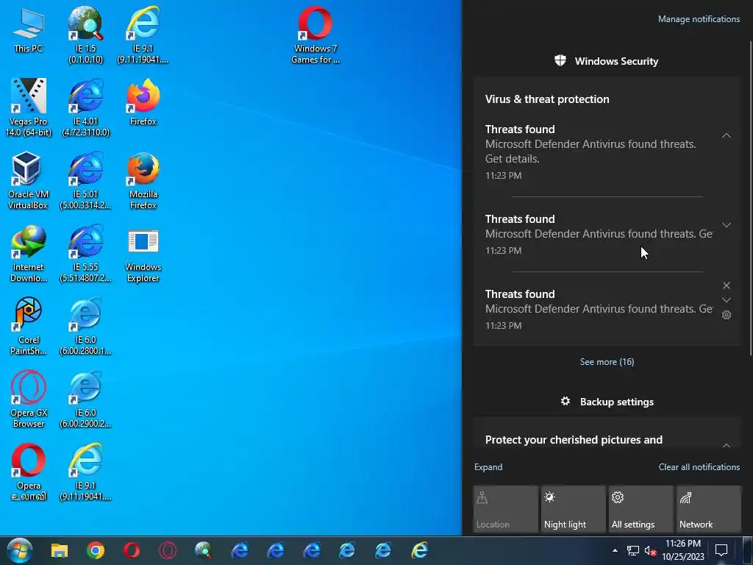Screen dimensions: 753x565
Task: Launch Google Chrome from the taskbar
Action: [96, 550]
